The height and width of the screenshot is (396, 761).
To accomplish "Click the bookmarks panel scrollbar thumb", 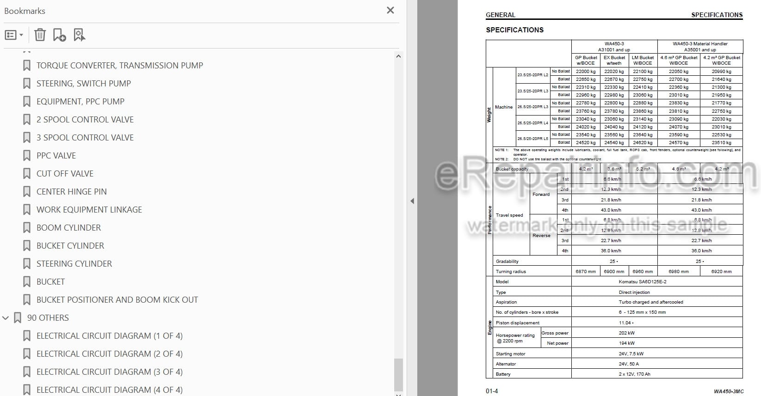I will point(398,374).
